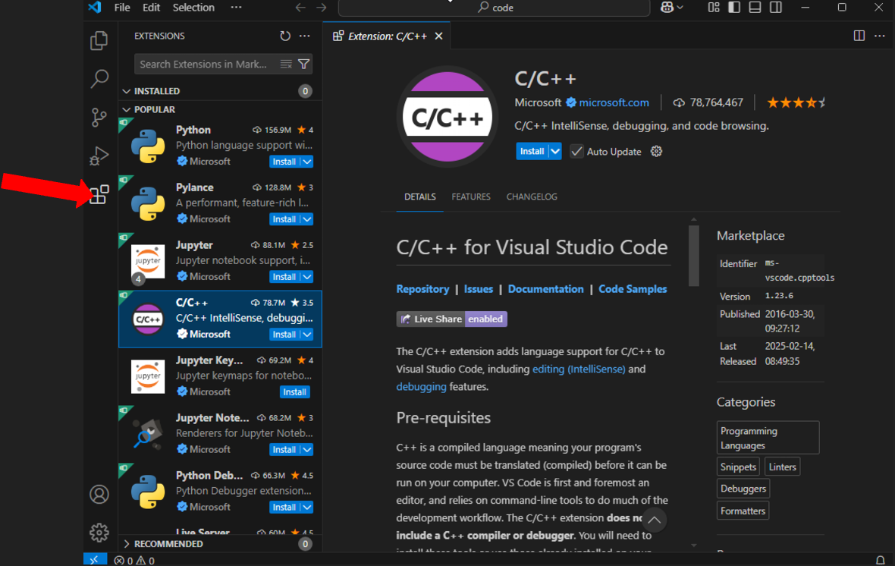Open the Code Samples link
Image resolution: width=895 pixels, height=566 pixels.
point(633,289)
